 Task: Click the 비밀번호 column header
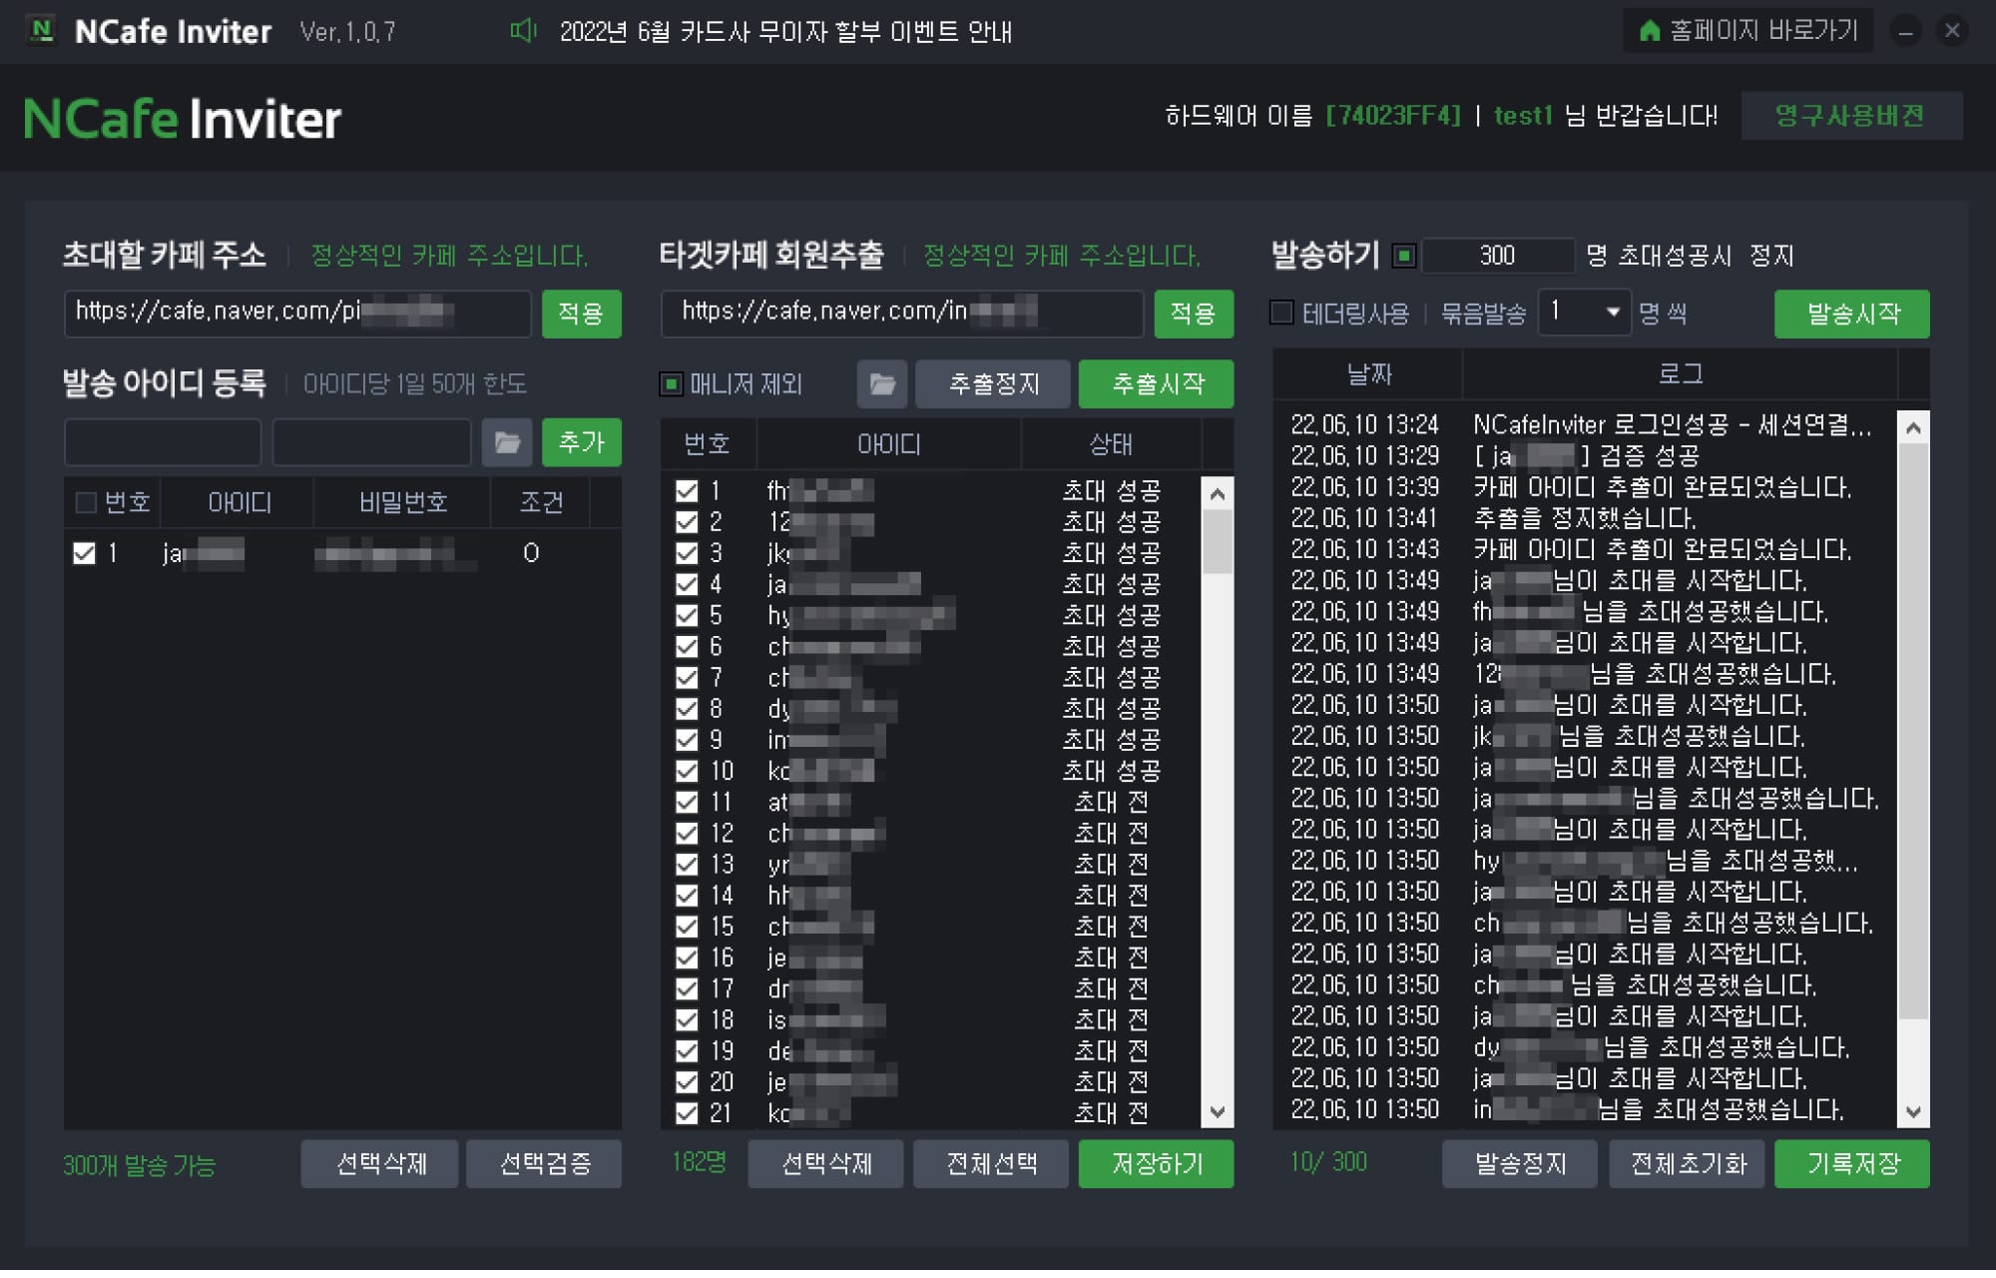tap(403, 502)
